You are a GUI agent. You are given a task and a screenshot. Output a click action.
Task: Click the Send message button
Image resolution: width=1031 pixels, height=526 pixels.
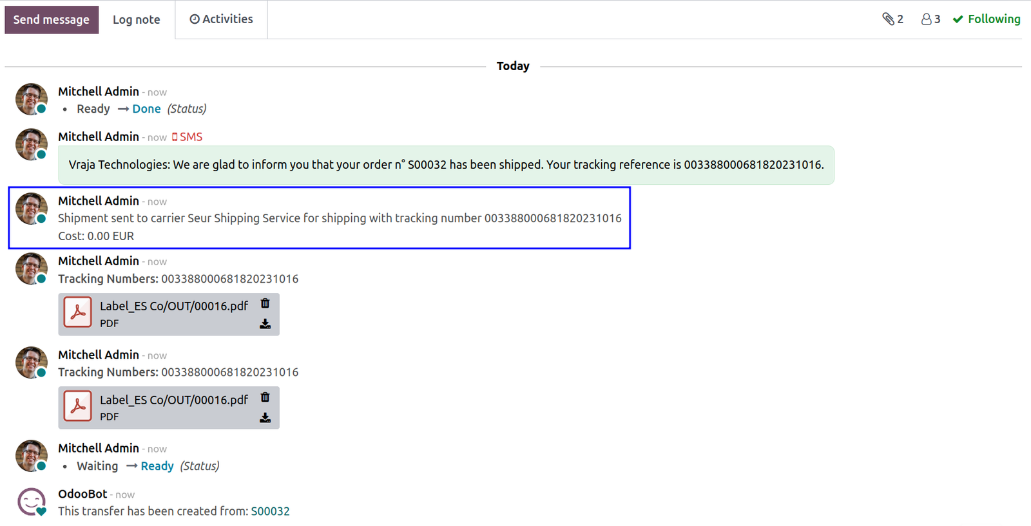point(52,19)
